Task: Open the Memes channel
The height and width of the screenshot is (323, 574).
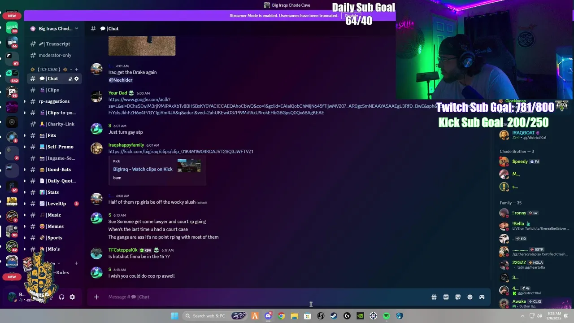Action: [x=54, y=226]
